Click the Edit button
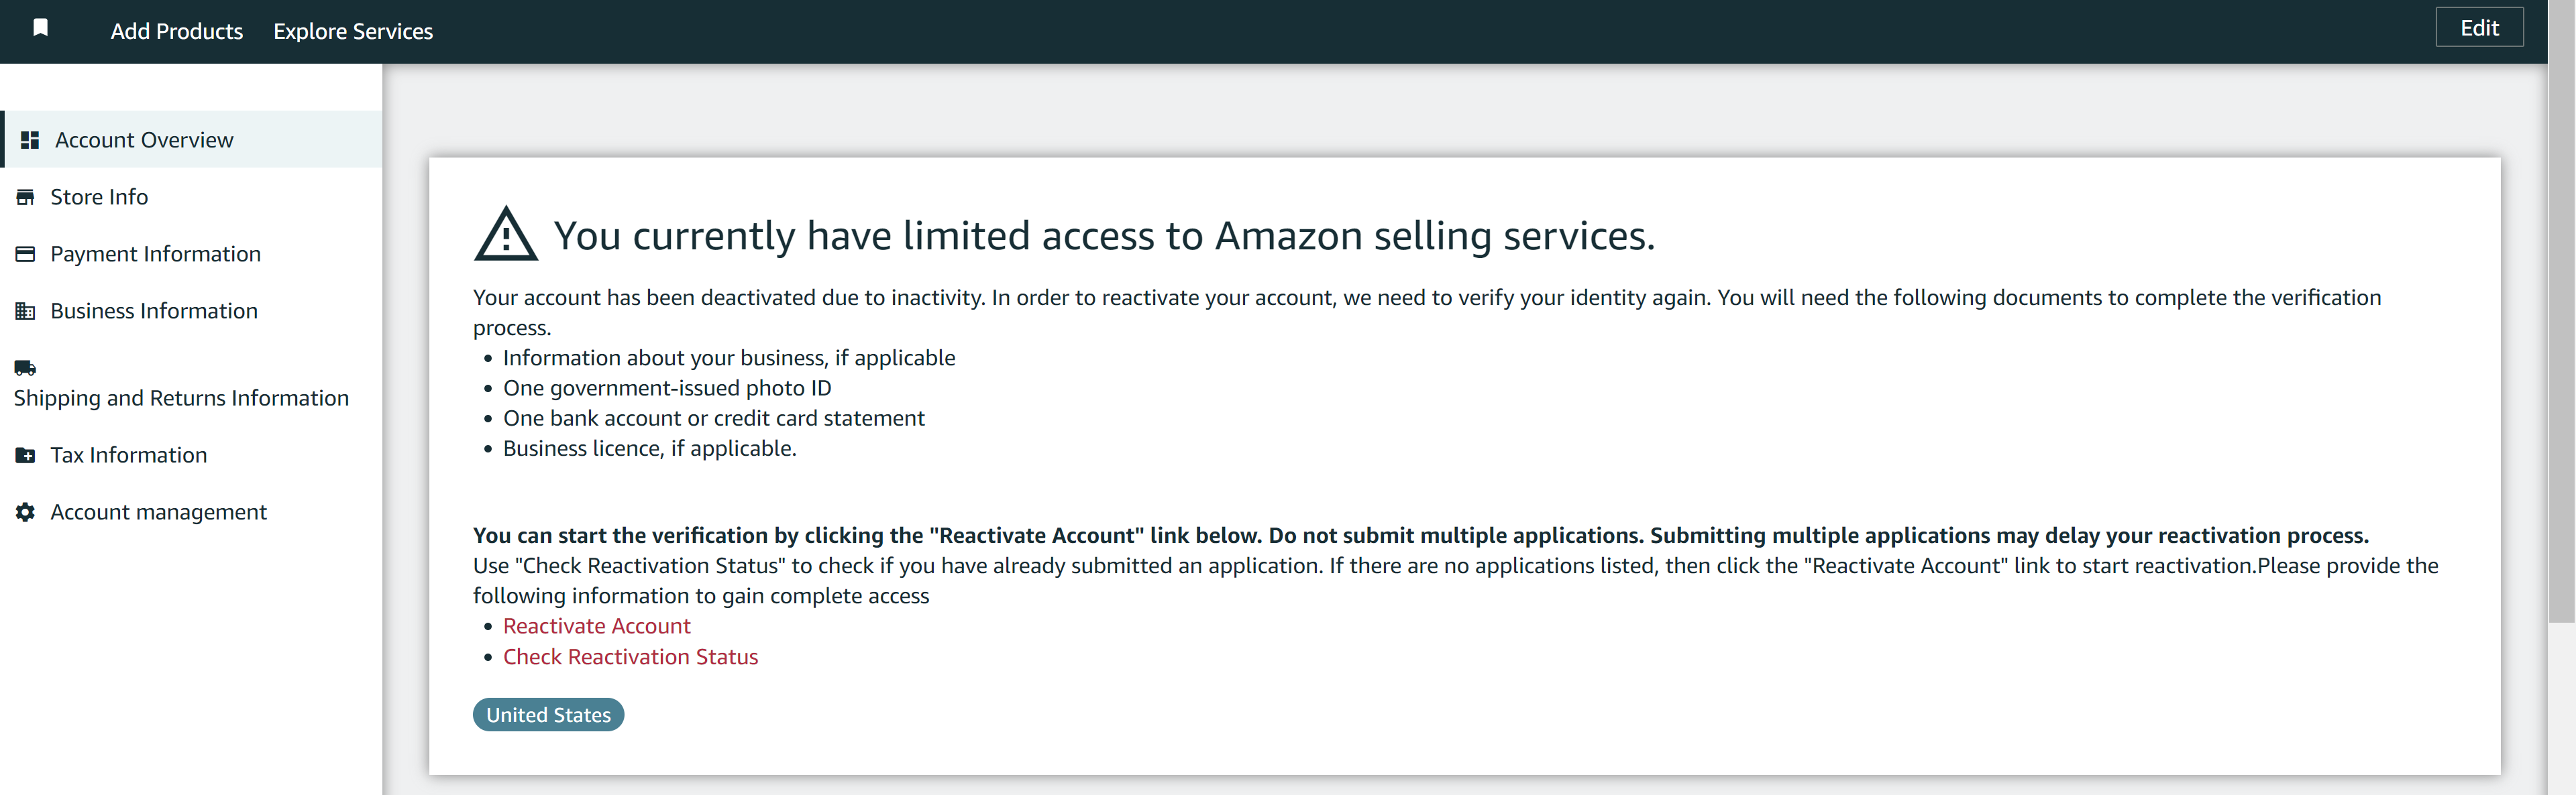 pos(2479,28)
